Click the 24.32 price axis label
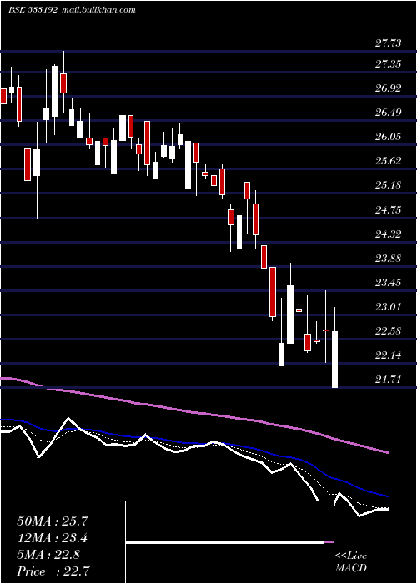 (389, 234)
